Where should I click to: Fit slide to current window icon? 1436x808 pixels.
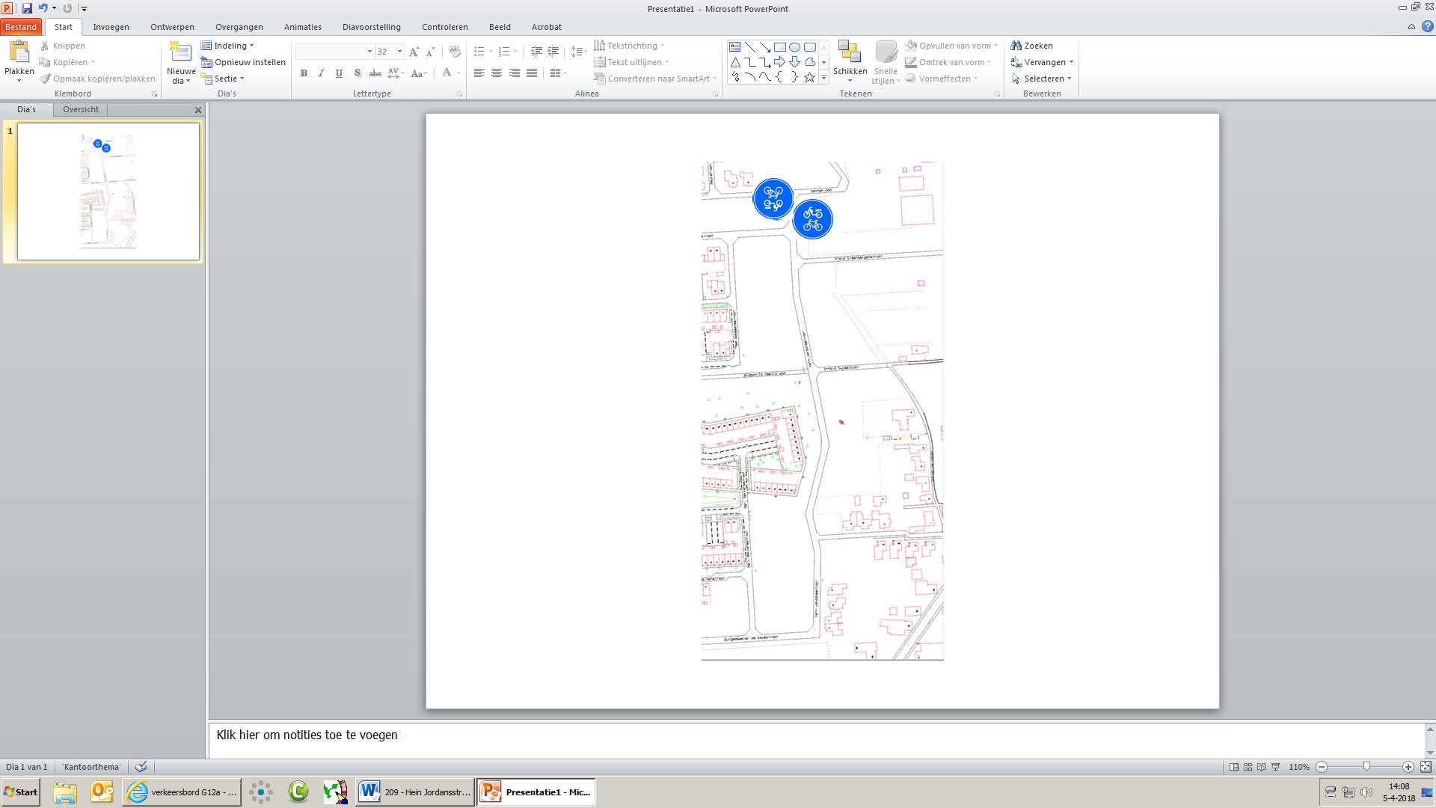click(x=1426, y=767)
